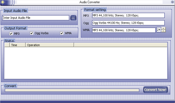Toggle the Ogg Vorbis checkbox
The height and width of the screenshot is (103, 175).
click(31, 33)
